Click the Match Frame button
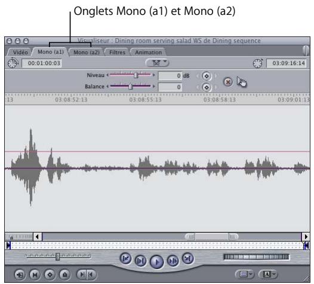Image resolution: width=314 pixels, height=284 pixels. point(20,274)
